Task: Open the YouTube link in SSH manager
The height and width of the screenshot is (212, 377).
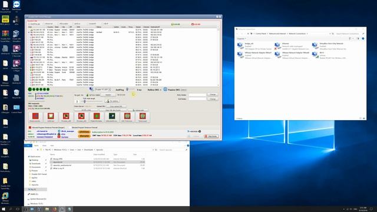Action: coord(65,137)
